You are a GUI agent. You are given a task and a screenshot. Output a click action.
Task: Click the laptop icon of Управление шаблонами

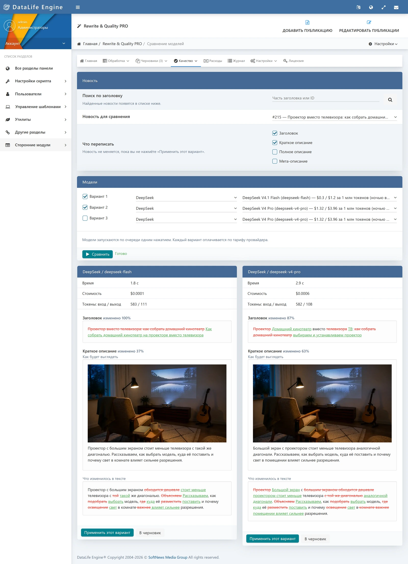point(8,107)
